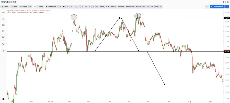The height and width of the screenshot is (103, 230).
Task: Toggle the indicator:PP pivot points button
Action: pyautogui.click(x=130, y=7)
